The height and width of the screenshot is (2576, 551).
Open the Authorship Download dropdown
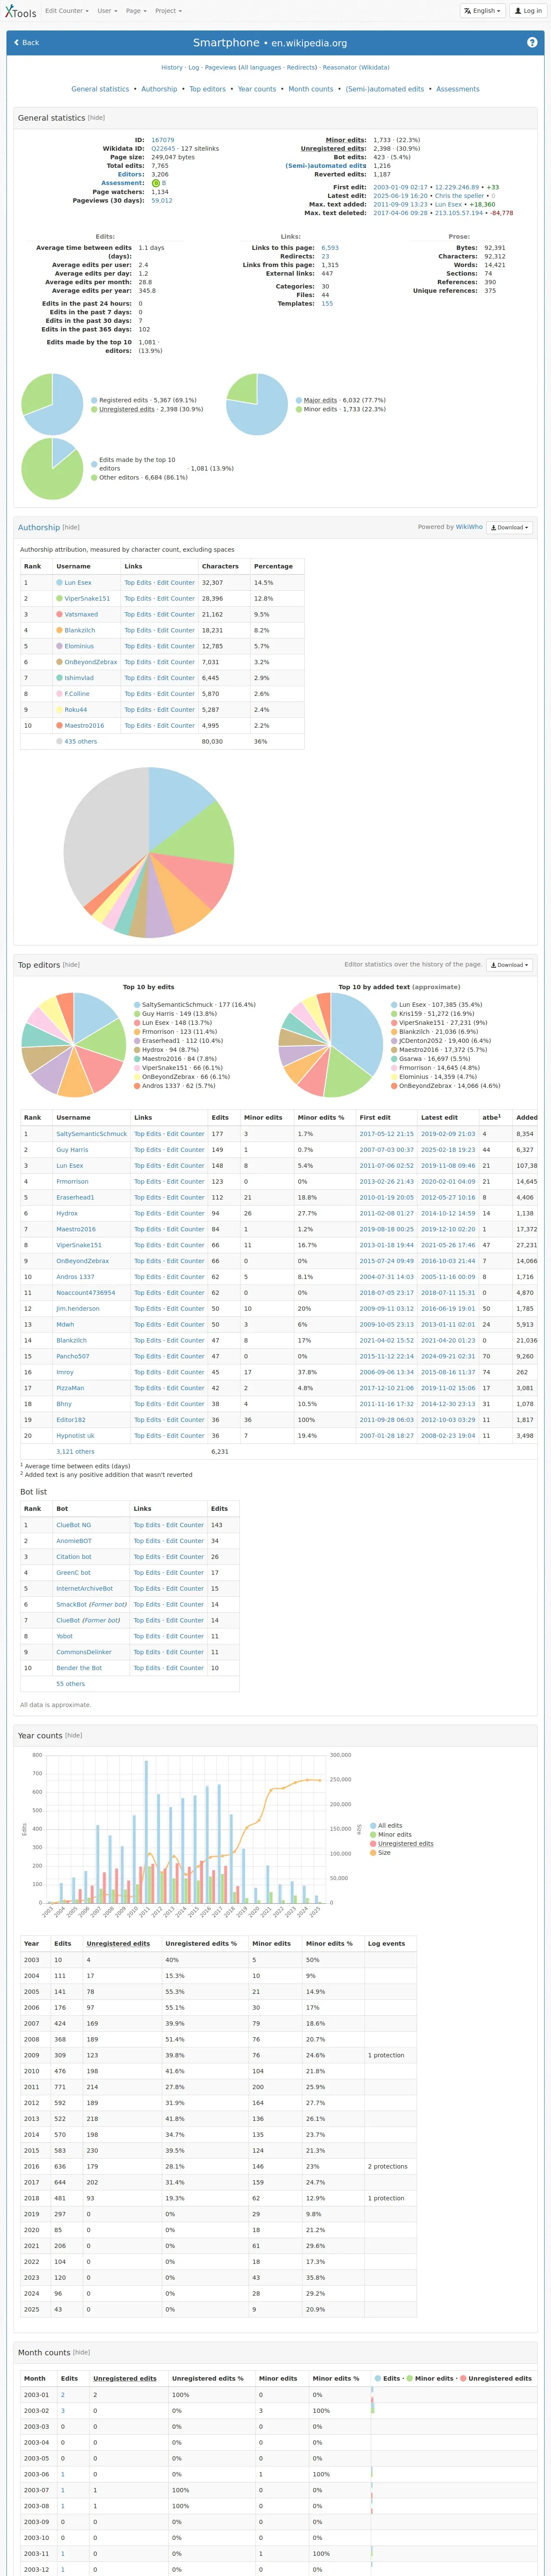509,527
